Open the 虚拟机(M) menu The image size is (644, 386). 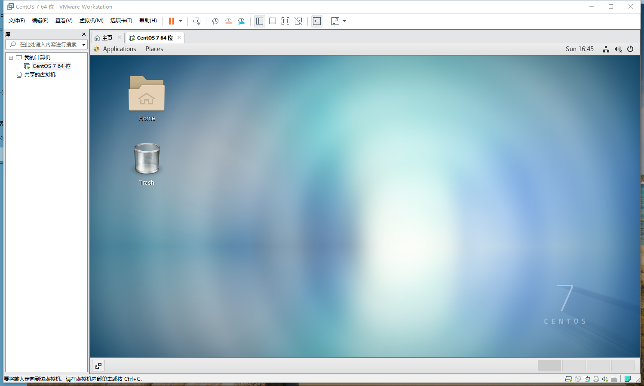[91, 21]
